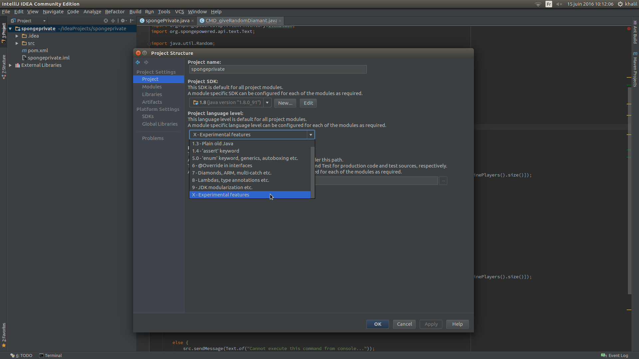This screenshot has height=359, width=639.
Task: Open the Event Log
Action: [x=615, y=355]
